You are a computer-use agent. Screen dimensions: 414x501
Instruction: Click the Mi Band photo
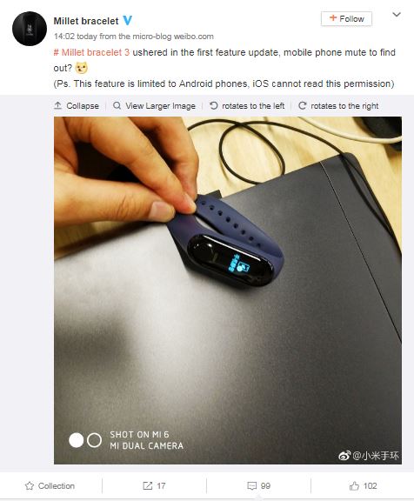(228, 291)
